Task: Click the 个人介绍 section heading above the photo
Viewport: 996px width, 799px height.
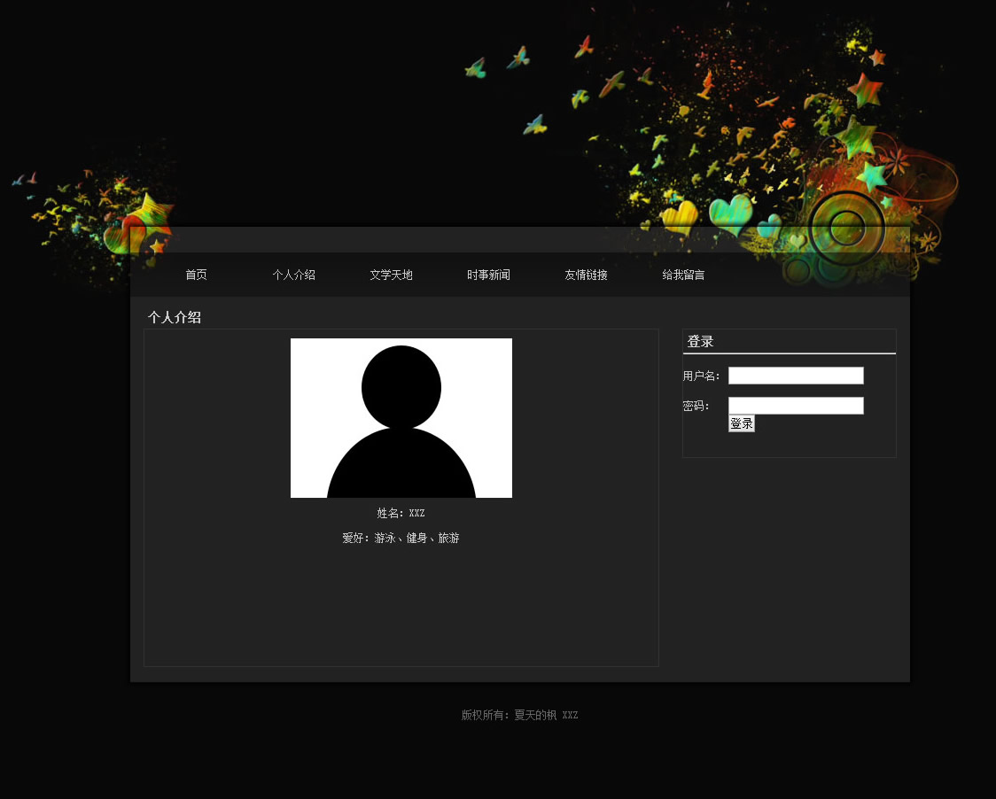Action: click(175, 317)
